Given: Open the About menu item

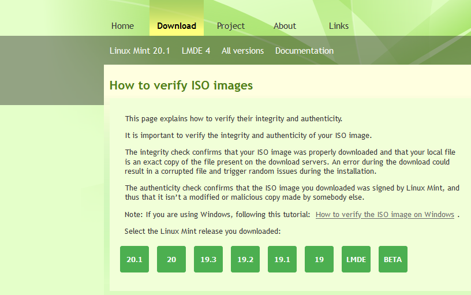Looking at the screenshot, I should coord(285,26).
